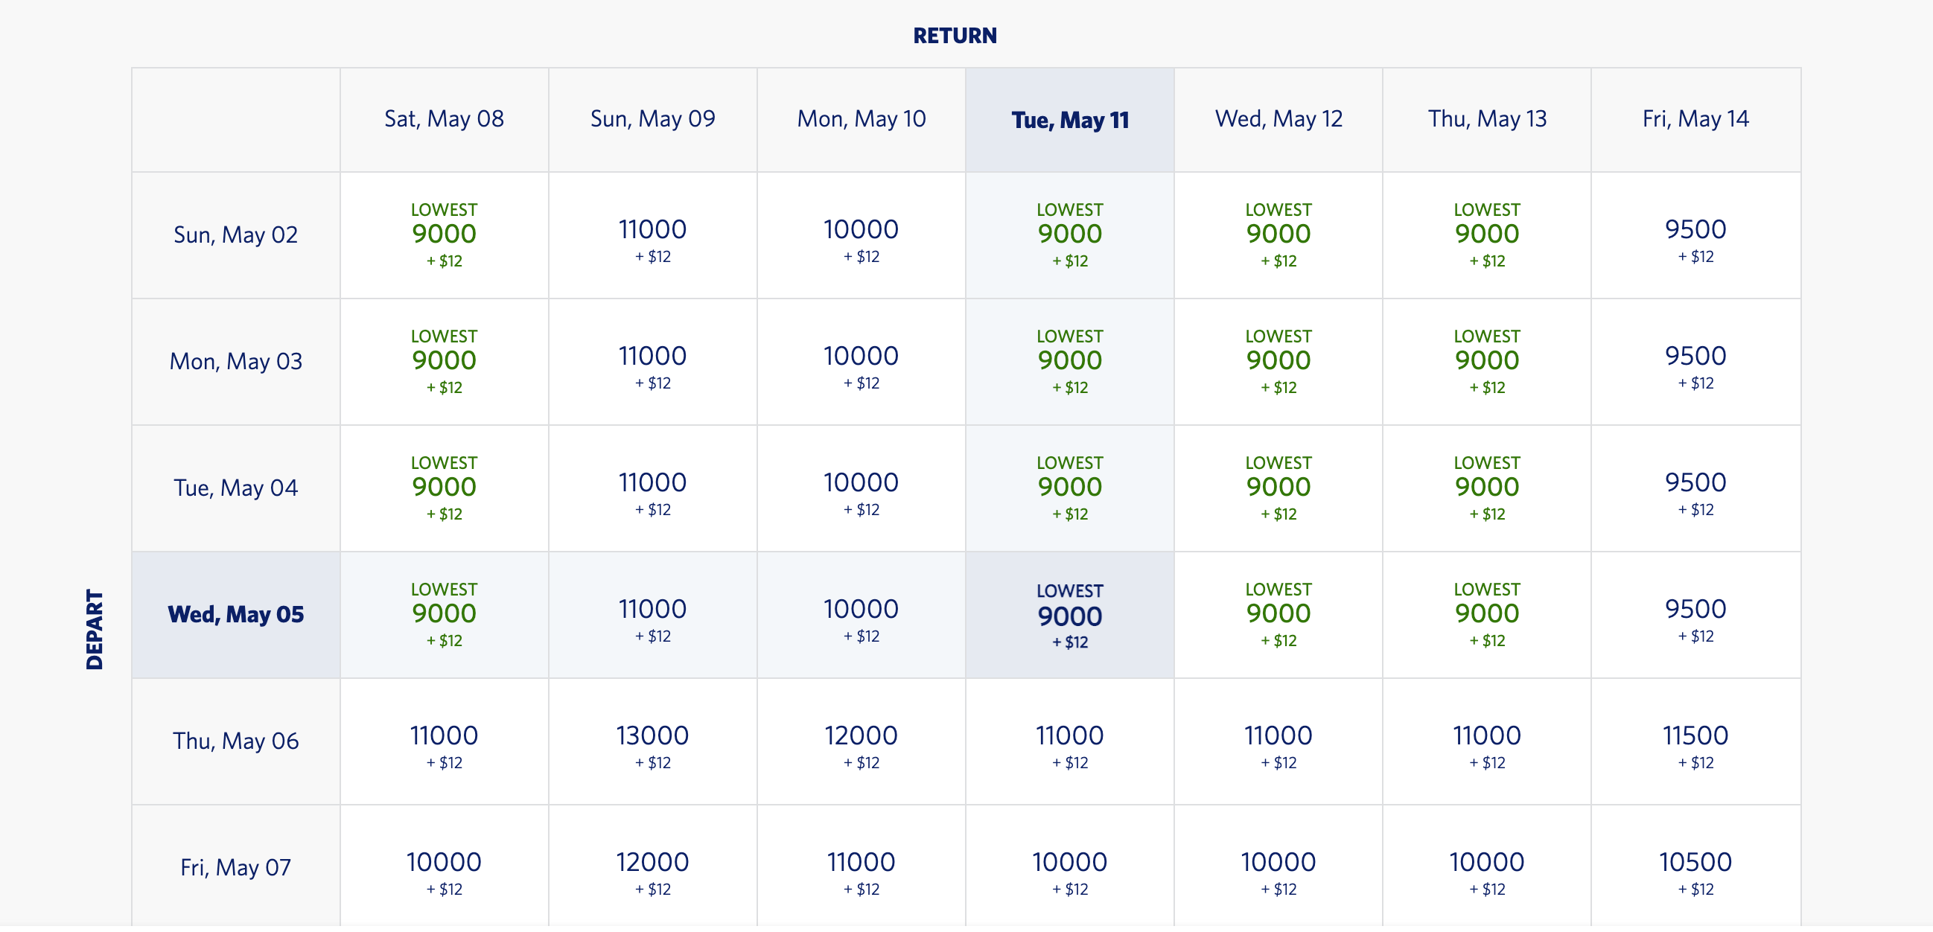Click the Fri, May 14 return column header
Image resolution: width=1933 pixels, height=932 pixels.
coord(1695,120)
